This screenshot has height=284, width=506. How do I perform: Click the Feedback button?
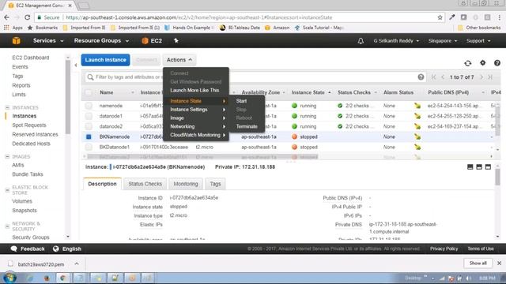coord(28,249)
